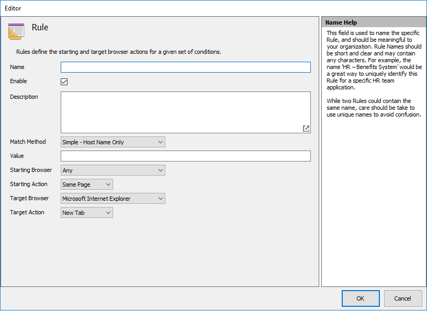The image size is (427, 311).
Task: Click the Enable label text
Action: click(18, 82)
